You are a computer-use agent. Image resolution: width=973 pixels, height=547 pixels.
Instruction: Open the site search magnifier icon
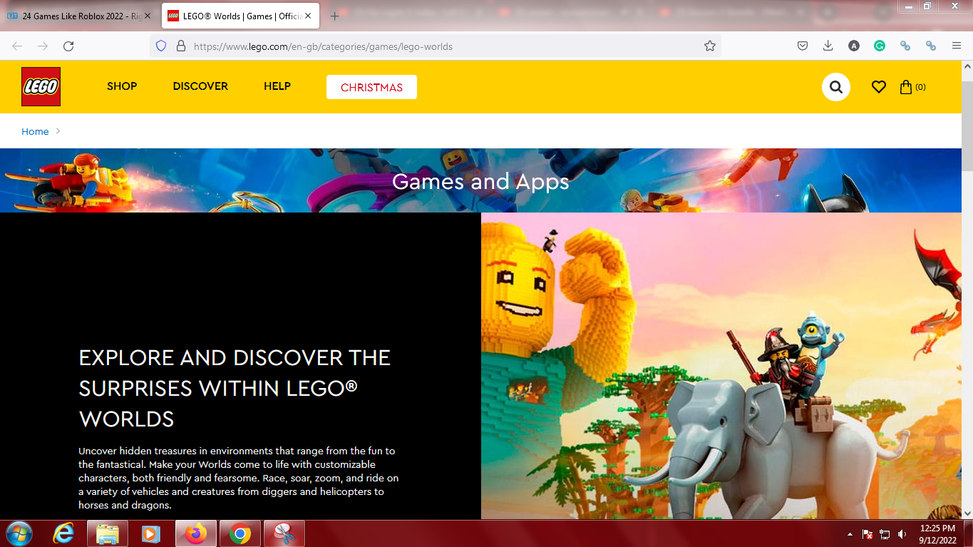click(x=836, y=87)
